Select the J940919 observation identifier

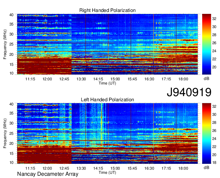coord(189,92)
